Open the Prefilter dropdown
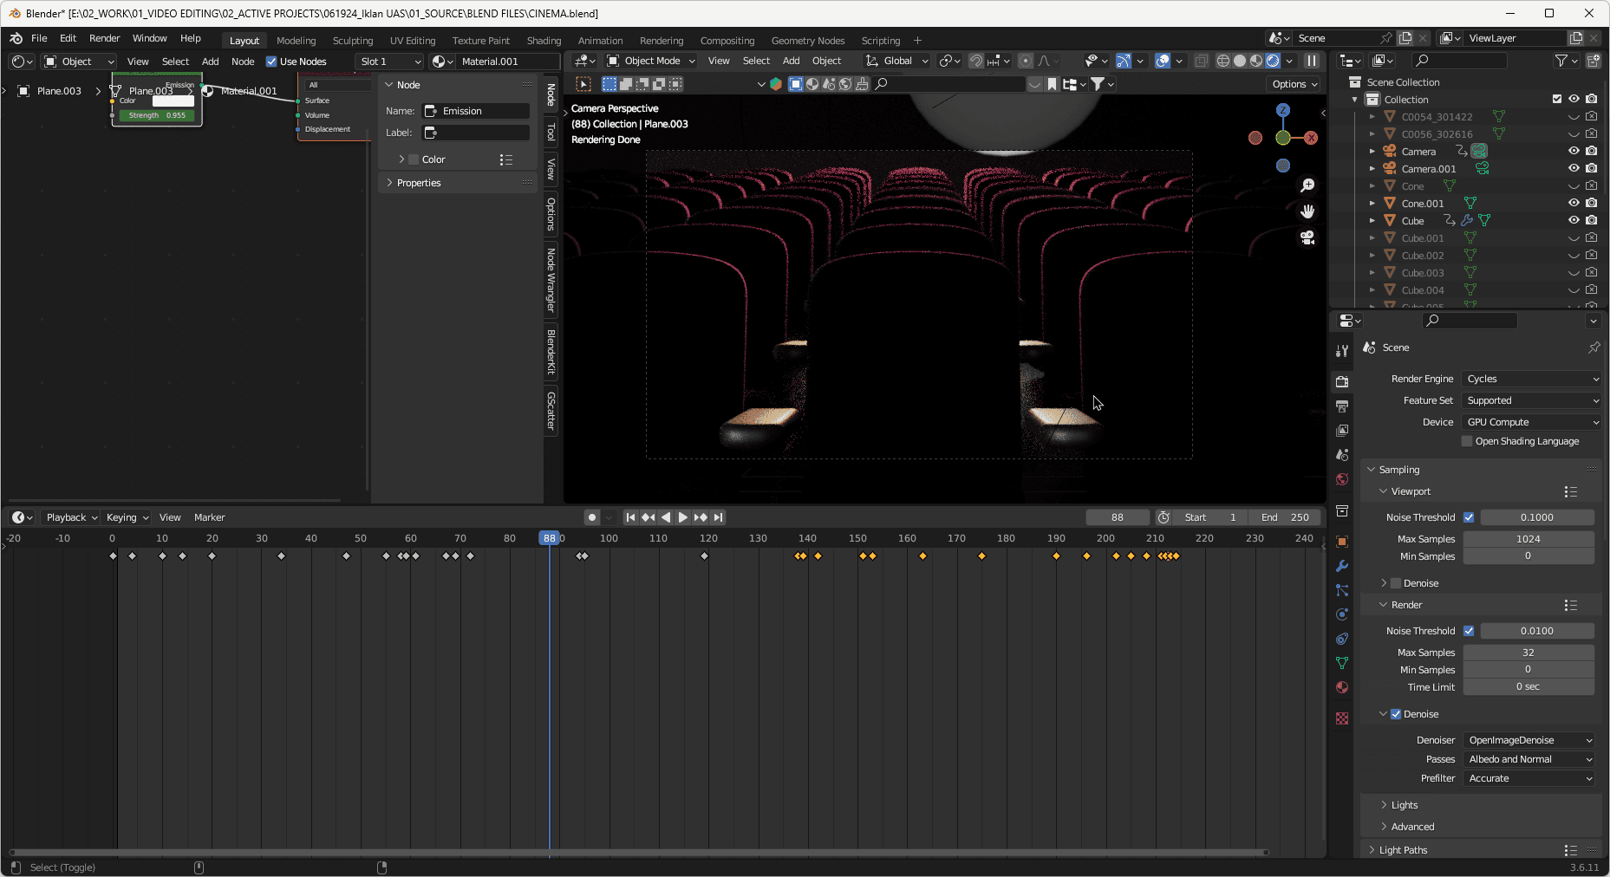Viewport: 1610px width, 877px height. point(1529,778)
